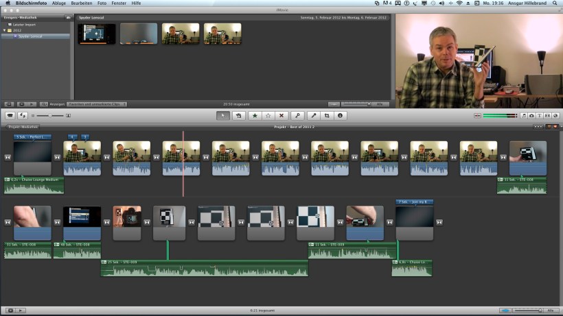
Task: Click the red playhead line in the project
Action: [183, 164]
